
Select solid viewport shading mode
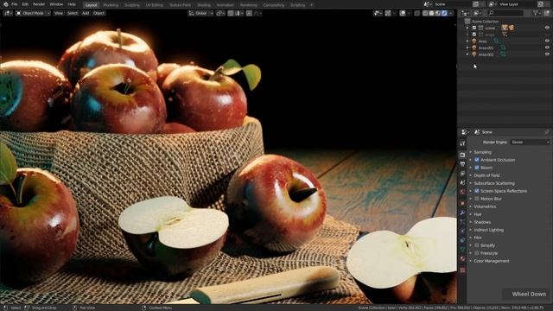coord(431,13)
